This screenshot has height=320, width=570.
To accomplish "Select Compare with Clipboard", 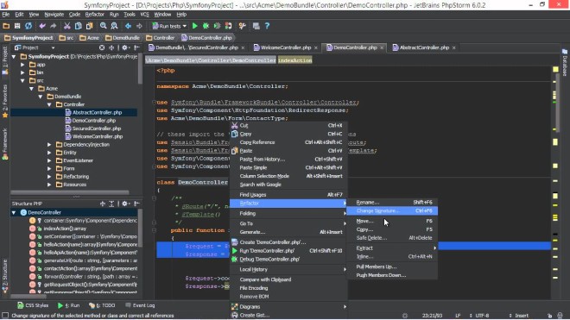I will (x=288, y=279).
